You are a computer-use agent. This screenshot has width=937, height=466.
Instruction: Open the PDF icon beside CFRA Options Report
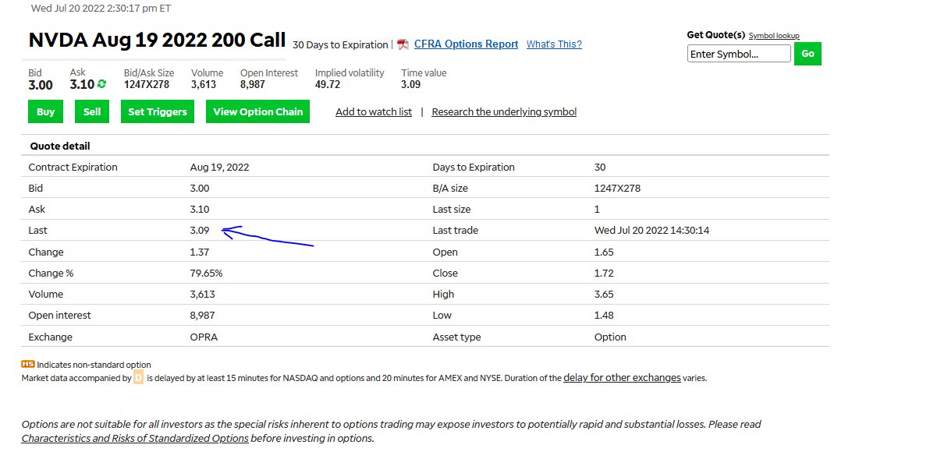(403, 44)
